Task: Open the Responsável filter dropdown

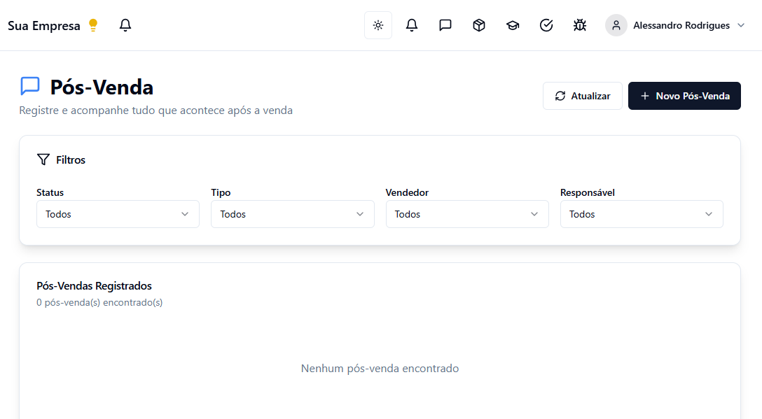Action: (642, 214)
